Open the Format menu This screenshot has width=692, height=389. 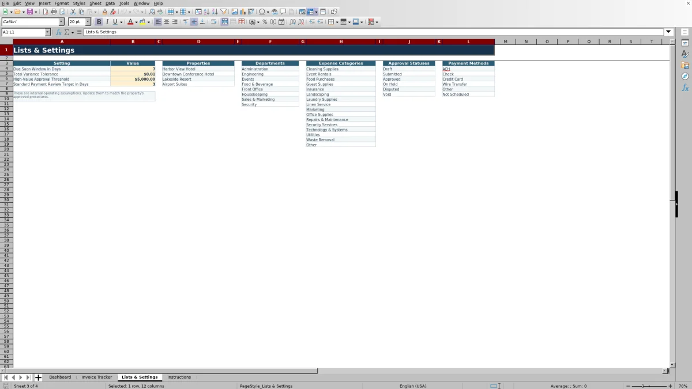tap(62, 3)
